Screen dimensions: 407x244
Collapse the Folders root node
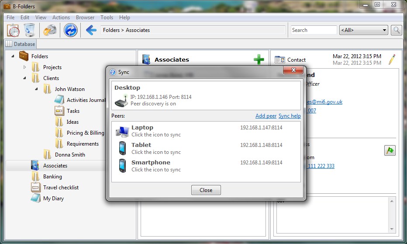[13, 56]
